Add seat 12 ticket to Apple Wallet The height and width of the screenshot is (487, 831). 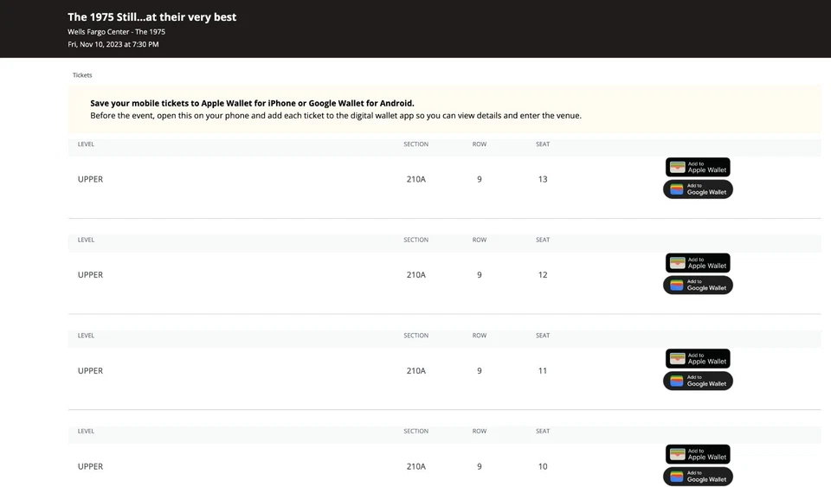(698, 263)
